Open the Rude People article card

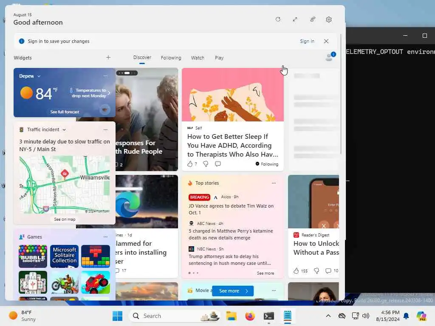[147, 119]
